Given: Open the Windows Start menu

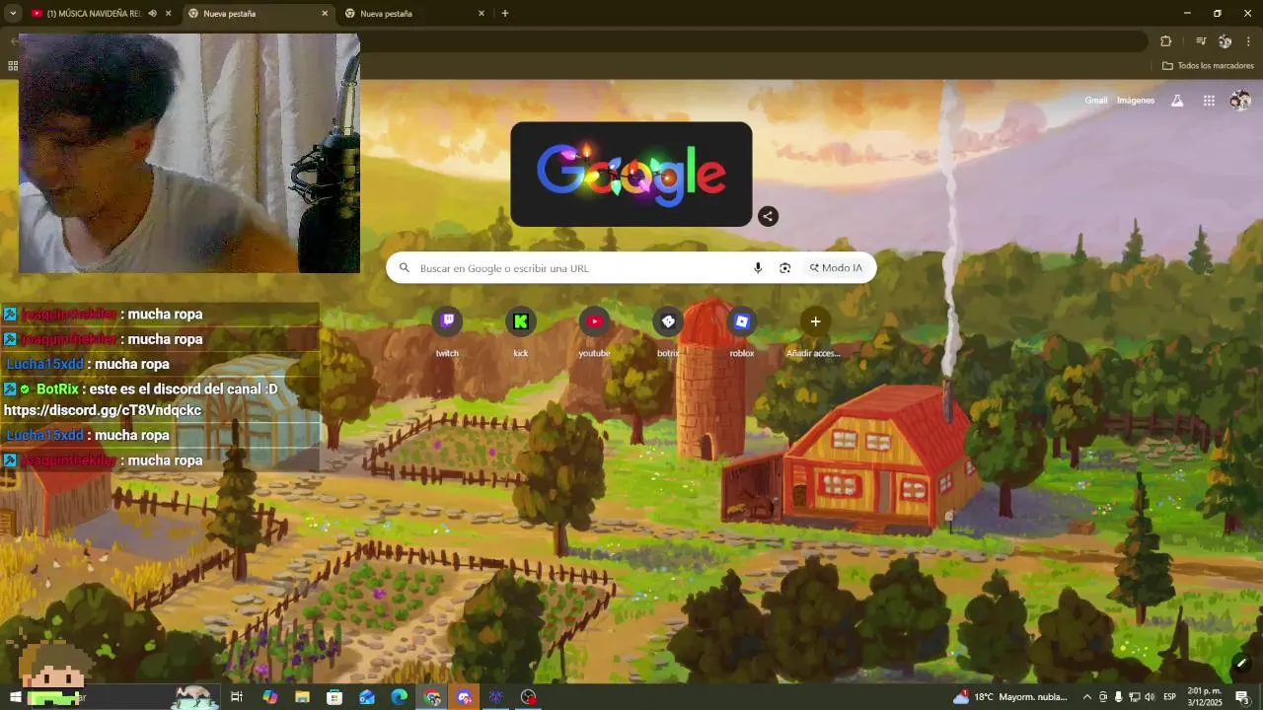Looking at the screenshot, I should (15, 697).
